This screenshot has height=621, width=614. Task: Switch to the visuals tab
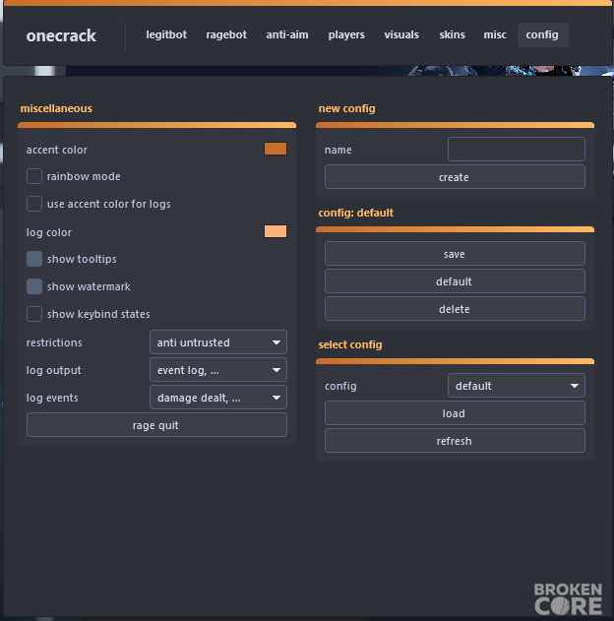pos(401,34)
